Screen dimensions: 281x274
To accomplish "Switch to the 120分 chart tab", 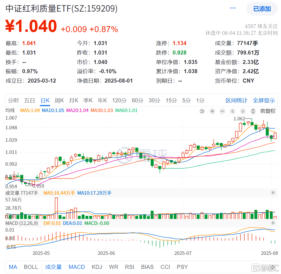I will (x=119, y=100).
